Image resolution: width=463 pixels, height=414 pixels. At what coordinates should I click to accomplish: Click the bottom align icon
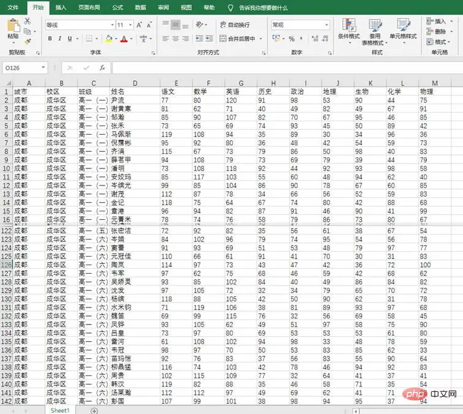186,26
